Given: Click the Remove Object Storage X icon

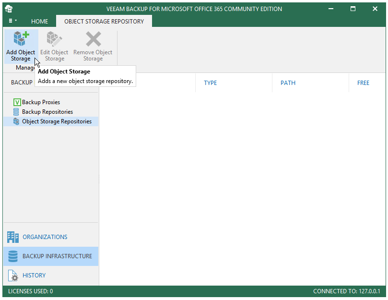Looking at the screenshot, I should (94, 39).
